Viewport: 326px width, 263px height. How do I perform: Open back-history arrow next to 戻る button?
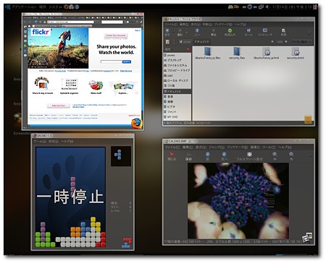(x=186, y=32)
